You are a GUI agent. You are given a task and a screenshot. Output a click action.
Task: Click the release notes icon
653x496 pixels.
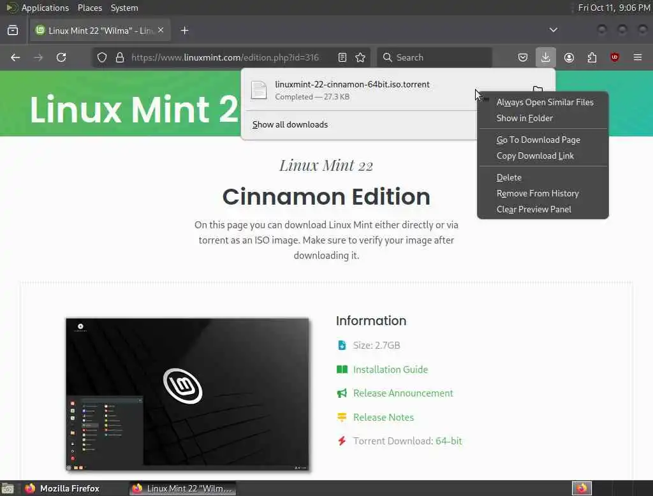[342, 417]
